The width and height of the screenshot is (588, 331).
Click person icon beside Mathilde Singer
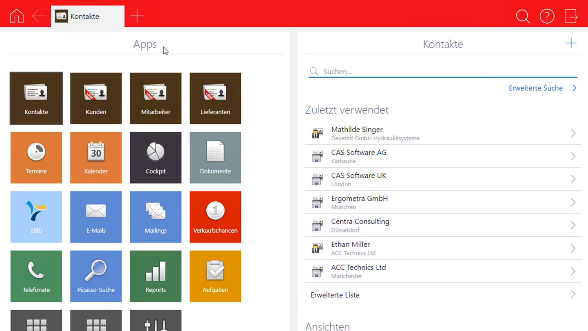tap(317, 133)
